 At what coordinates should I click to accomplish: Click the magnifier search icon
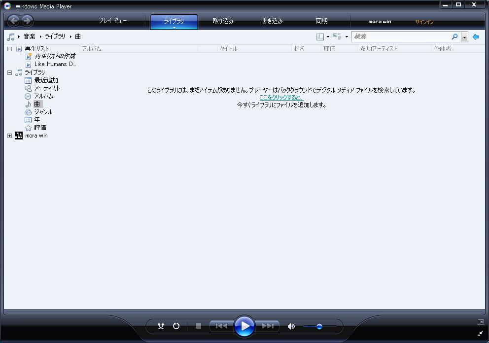click(x=454, y=37)
